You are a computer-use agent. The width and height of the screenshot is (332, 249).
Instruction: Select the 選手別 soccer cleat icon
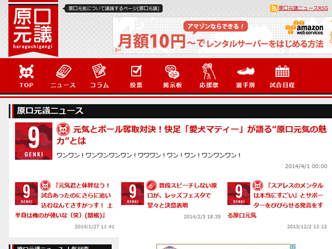click(x=245, y=72)
